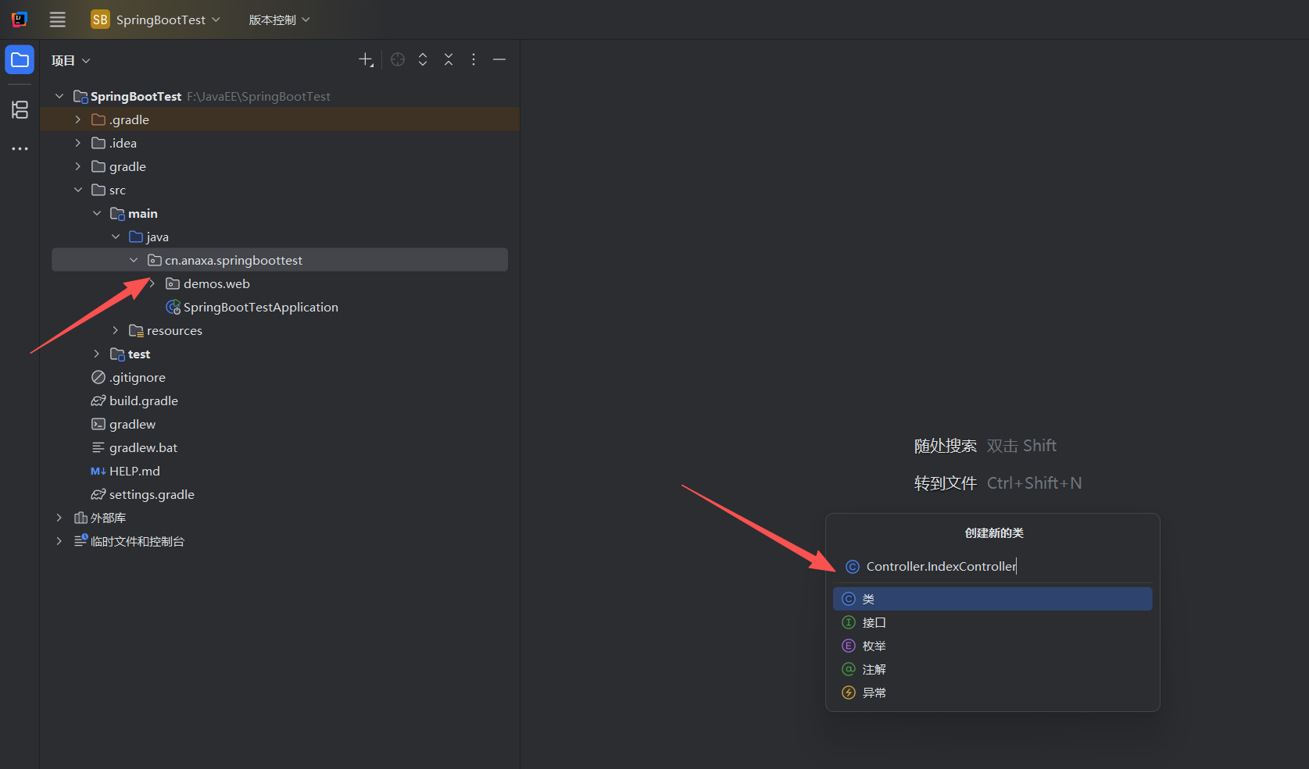1309x769 pixels.
Task: Select the .gitignore file
Action: 137,377
